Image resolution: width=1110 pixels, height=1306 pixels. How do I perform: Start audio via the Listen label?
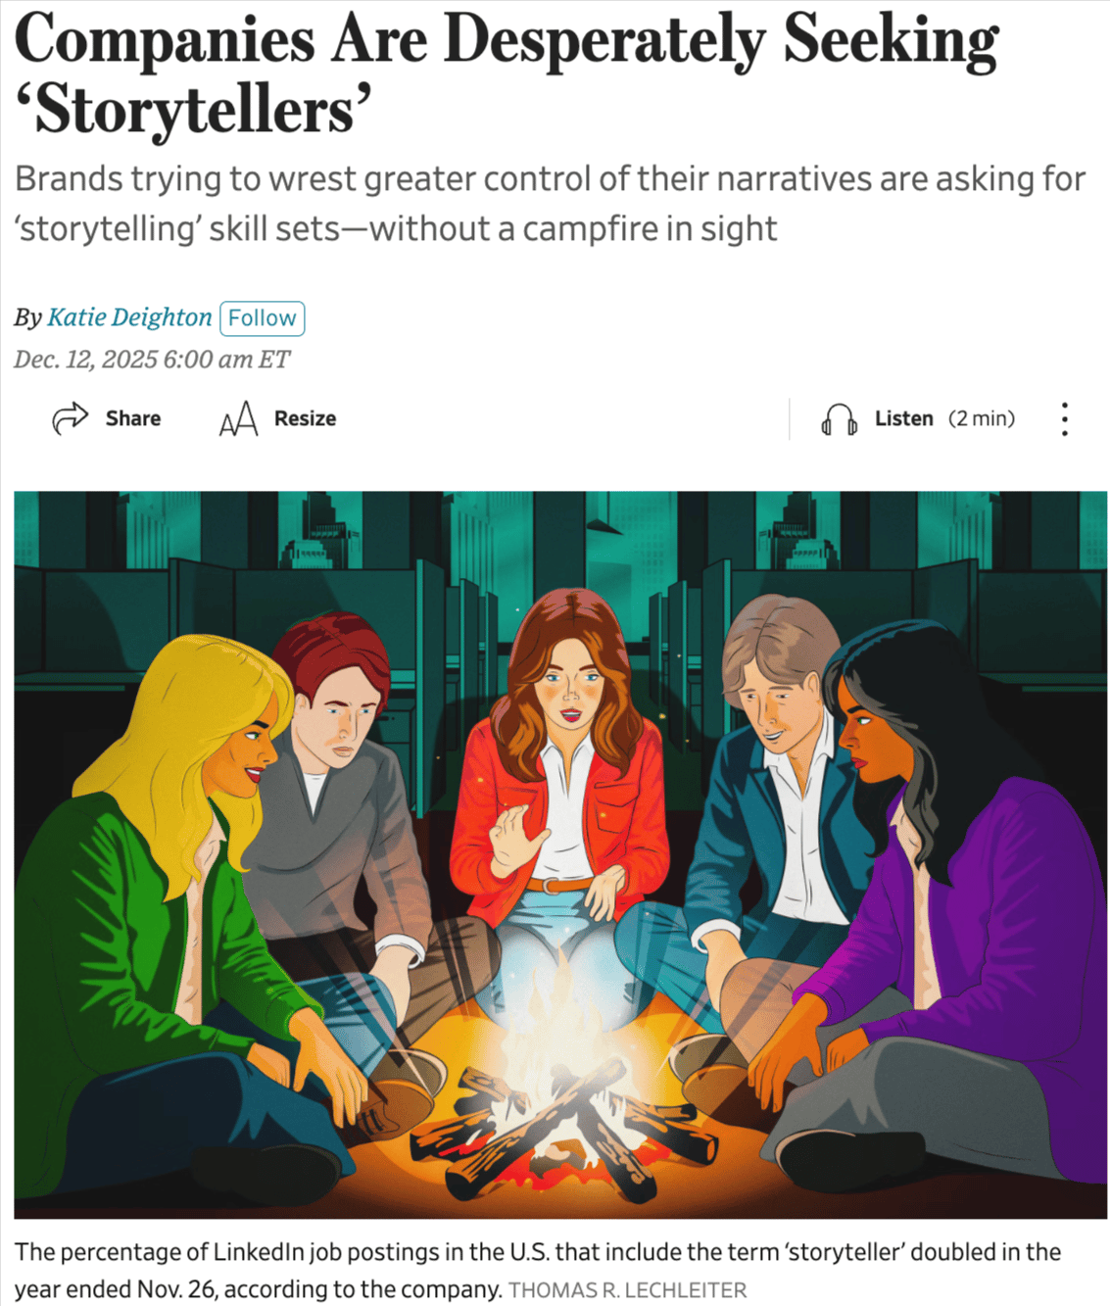pos(903,418)
